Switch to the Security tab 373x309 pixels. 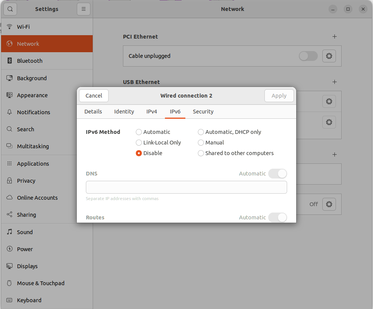203,112
